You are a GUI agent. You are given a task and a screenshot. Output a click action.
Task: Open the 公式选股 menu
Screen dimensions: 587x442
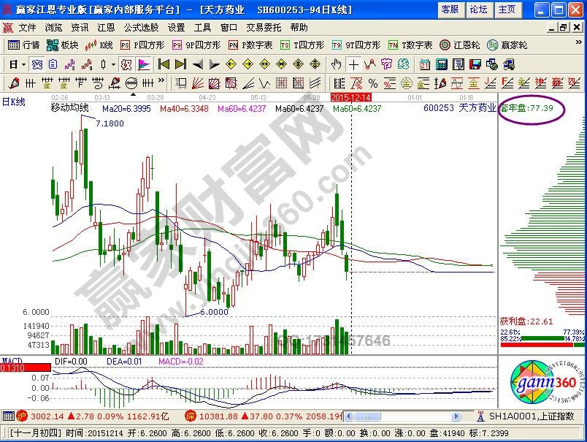(x=140, y=27)
